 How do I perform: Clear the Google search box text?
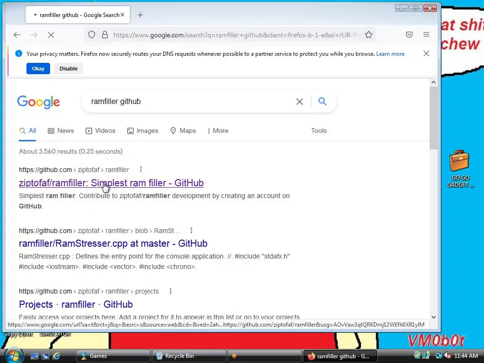click(x=299, y=102)
